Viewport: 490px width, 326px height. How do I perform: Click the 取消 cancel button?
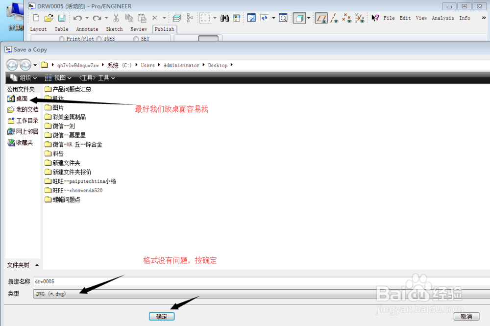[x=466, y=316]
